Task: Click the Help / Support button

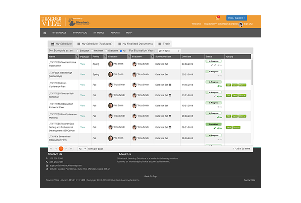Action: point(236,18)
